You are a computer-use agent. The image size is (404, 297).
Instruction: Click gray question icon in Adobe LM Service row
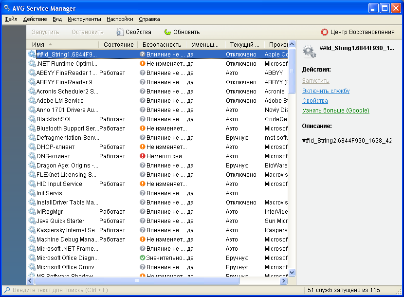[143, 101]
